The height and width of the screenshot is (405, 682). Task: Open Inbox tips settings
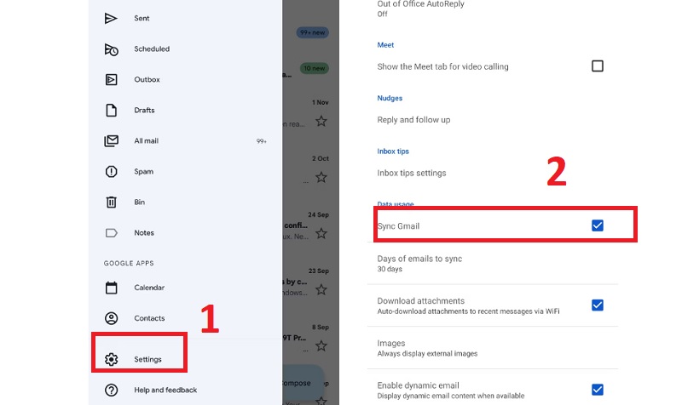(x=412, y=173)
